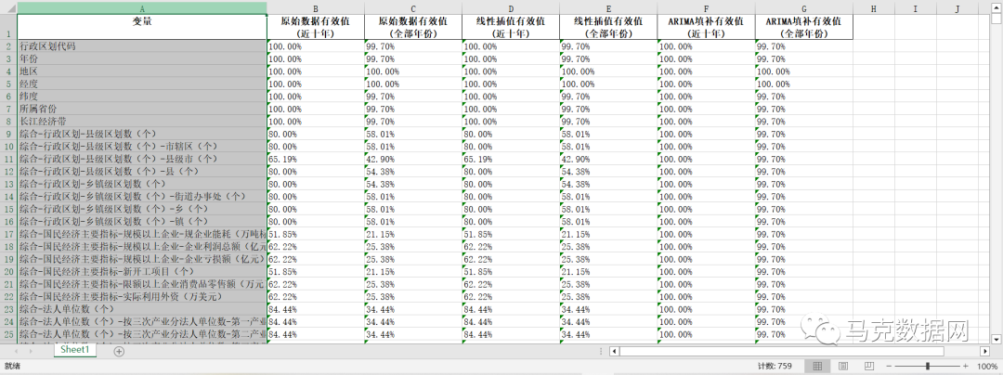Click 51.85% in column D row 17
The height and width of the screenshot is (375, 1003).
(x=511, y=234)
